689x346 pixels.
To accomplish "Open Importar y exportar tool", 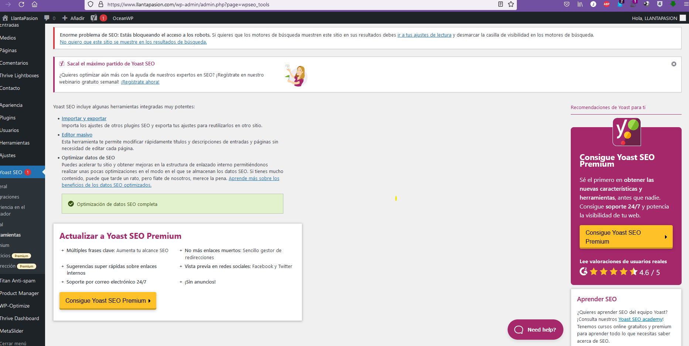I will point(84,119).
